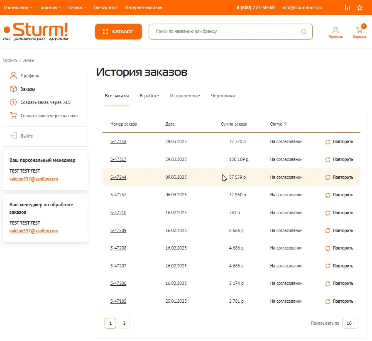Click the Profile user icon in header
Image resolution: width=372 pixels, height=341 pixels.
click(x=335, y=31)
